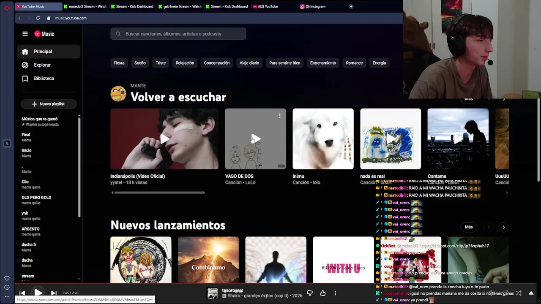Select the Sueño mood chip
541x304 pixels.
pyautogui.click(x=140, y=63)
